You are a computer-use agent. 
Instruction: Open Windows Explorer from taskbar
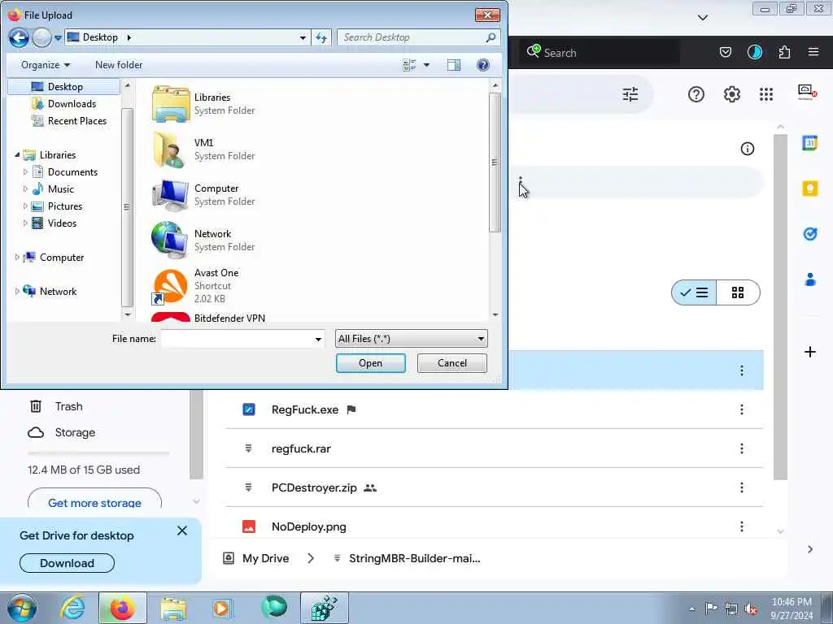pos(174,608)
